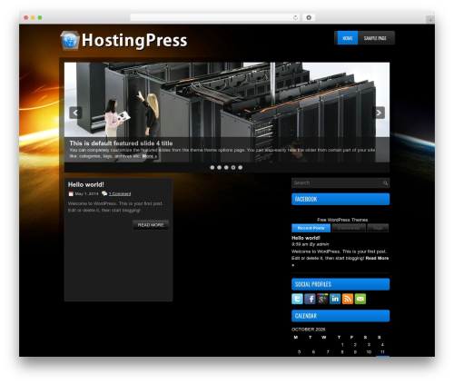Image resolution: width=454 pixels, height=384 pixels.
Task: Click the browser reload icon
Action: [295, 17]
